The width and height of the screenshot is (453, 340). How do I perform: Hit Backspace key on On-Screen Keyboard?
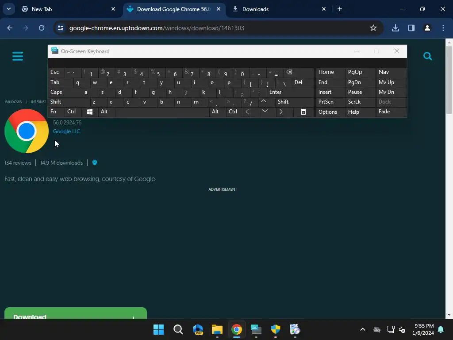(x=299, y=73)
